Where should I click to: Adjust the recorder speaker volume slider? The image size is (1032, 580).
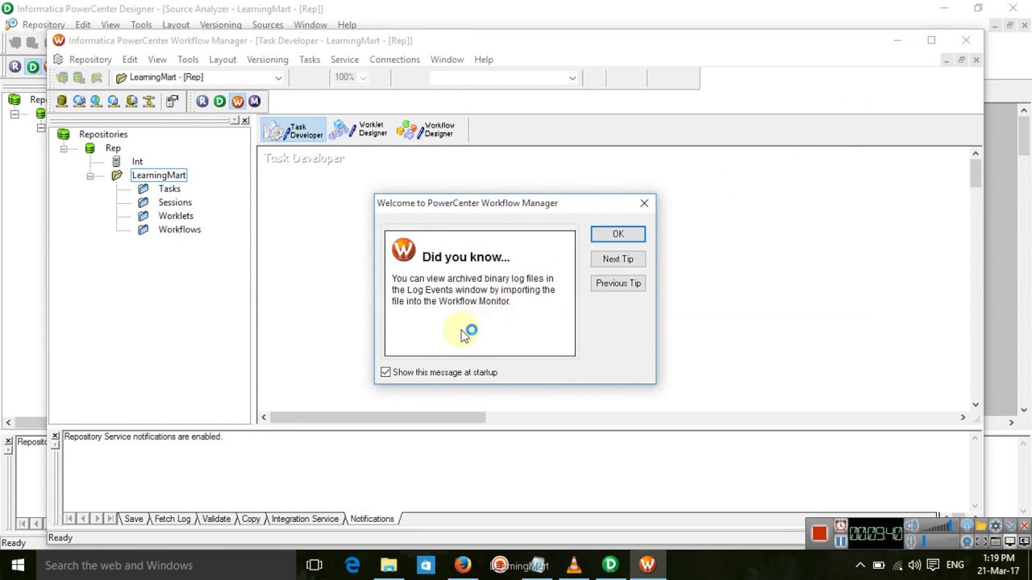(x=940, y=526)
